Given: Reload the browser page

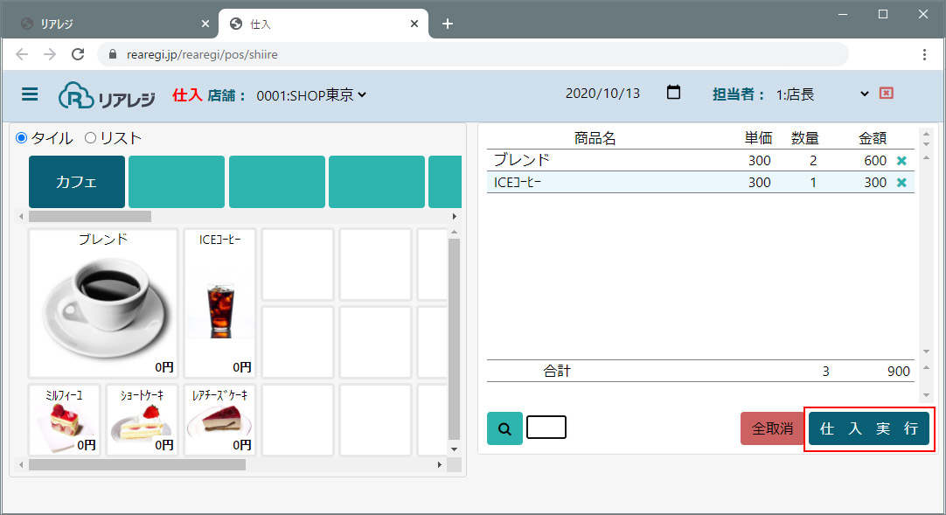Looking at the screenshot, I should tap(78, 54).
